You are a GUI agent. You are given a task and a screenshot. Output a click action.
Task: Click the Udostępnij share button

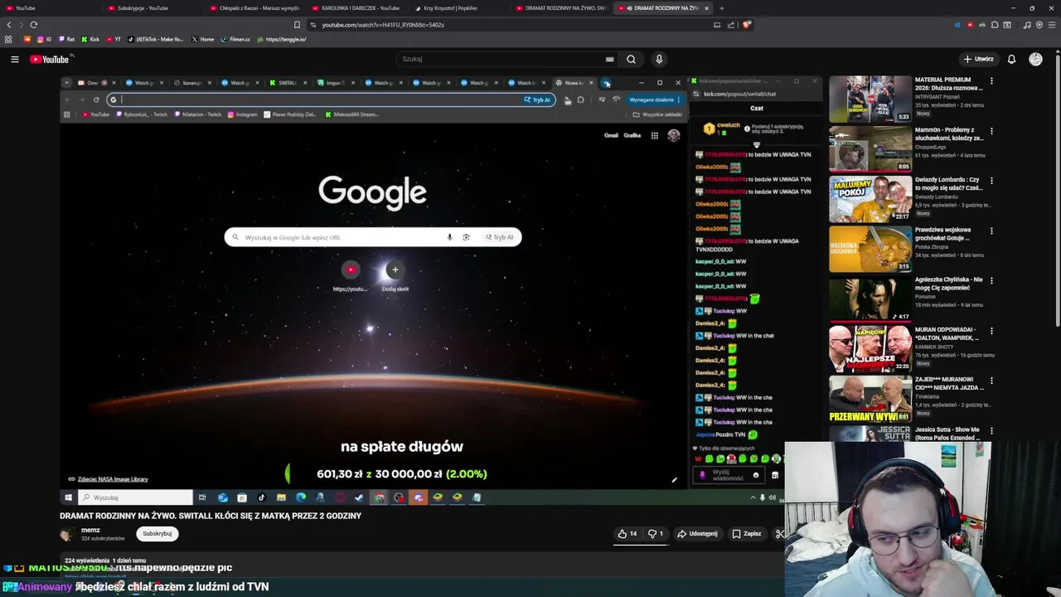(697, 534)
